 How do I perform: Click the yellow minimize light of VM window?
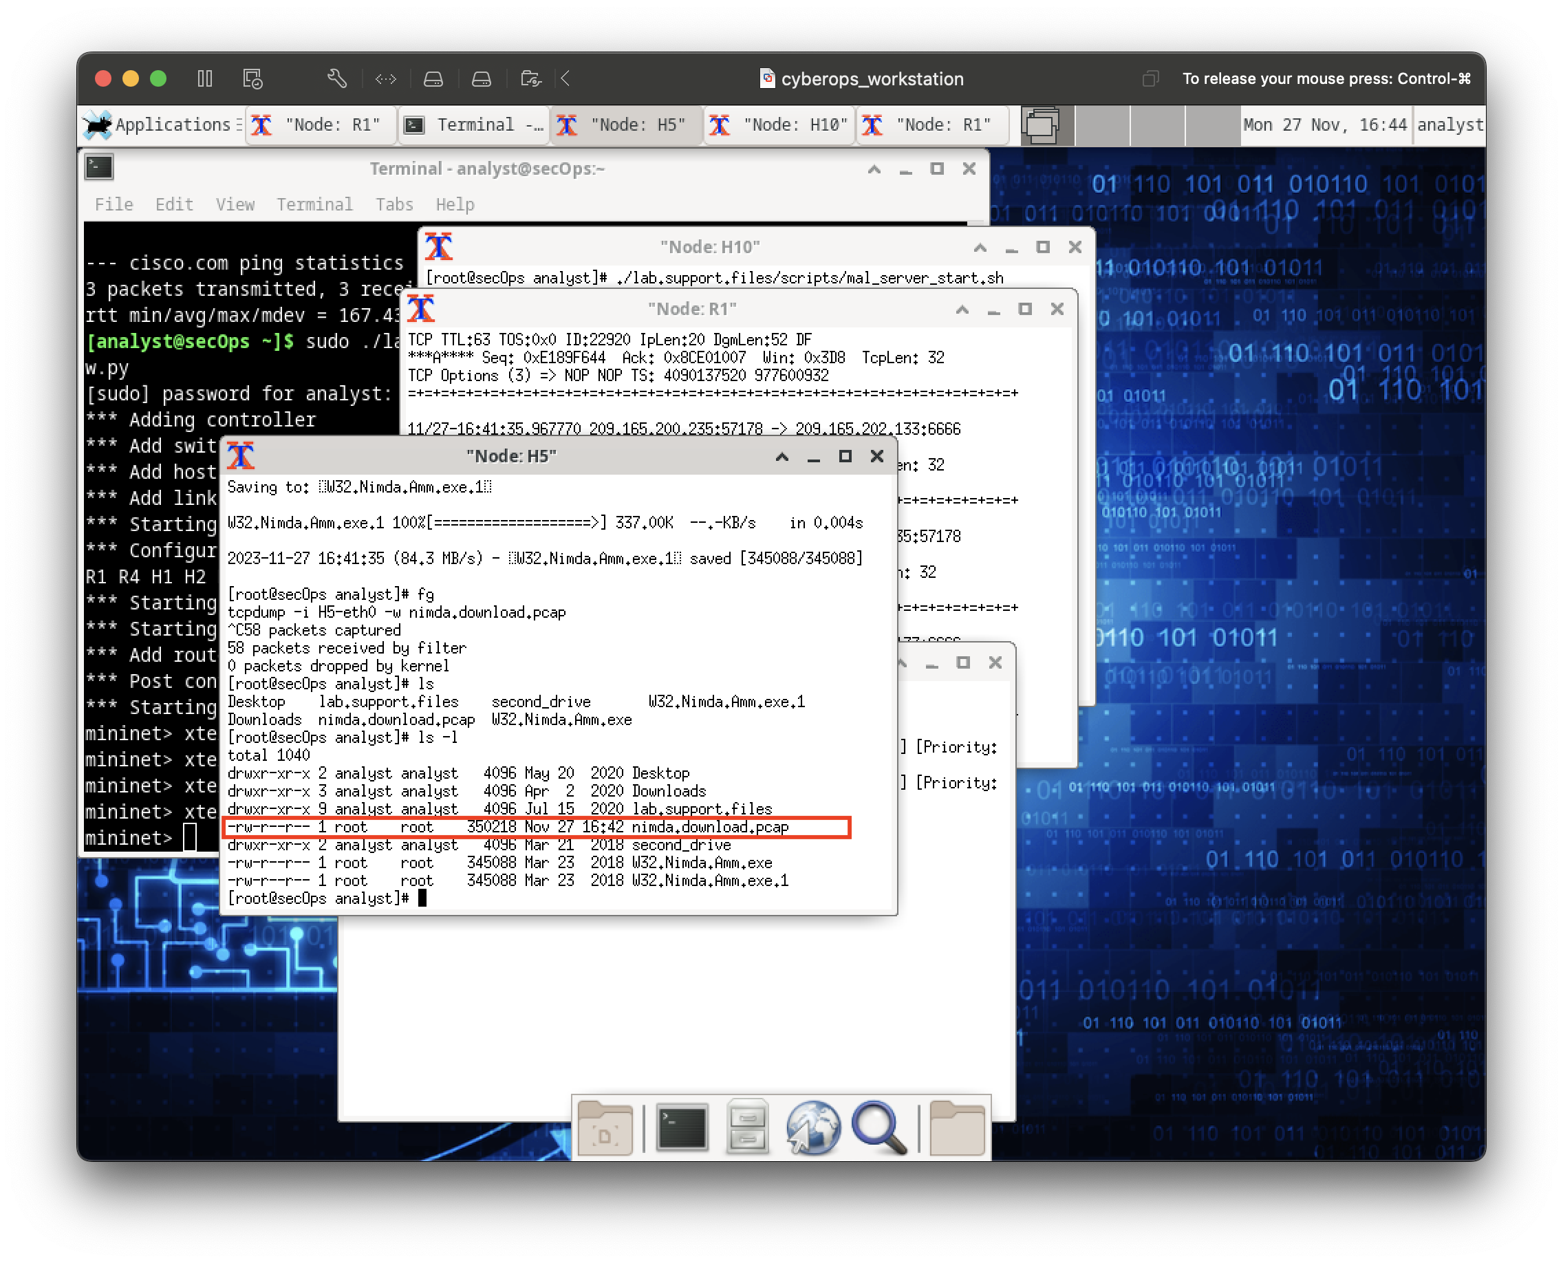pos(130,78)
